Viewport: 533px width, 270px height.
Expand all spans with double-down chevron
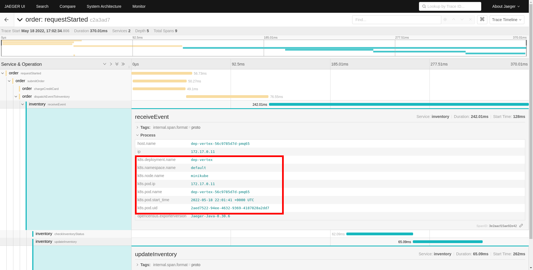tap(117, 64)
